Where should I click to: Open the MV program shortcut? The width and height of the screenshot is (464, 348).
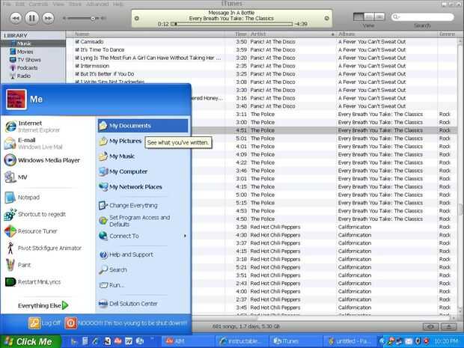point(16,177)
